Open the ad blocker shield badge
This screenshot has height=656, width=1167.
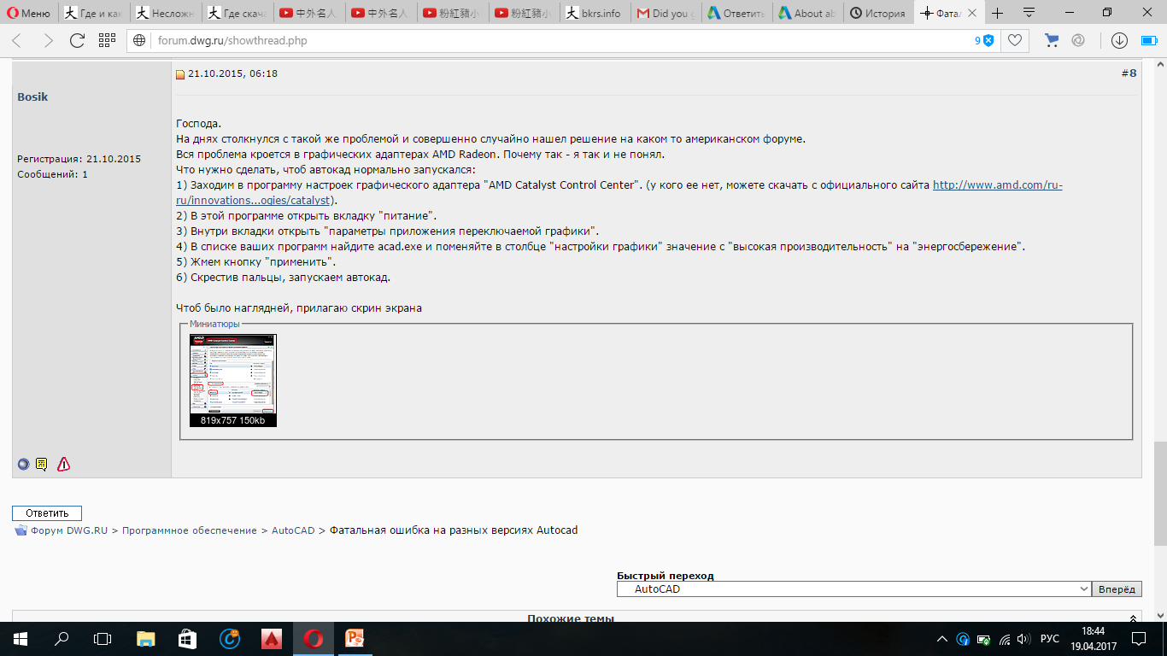coord(985,40)
